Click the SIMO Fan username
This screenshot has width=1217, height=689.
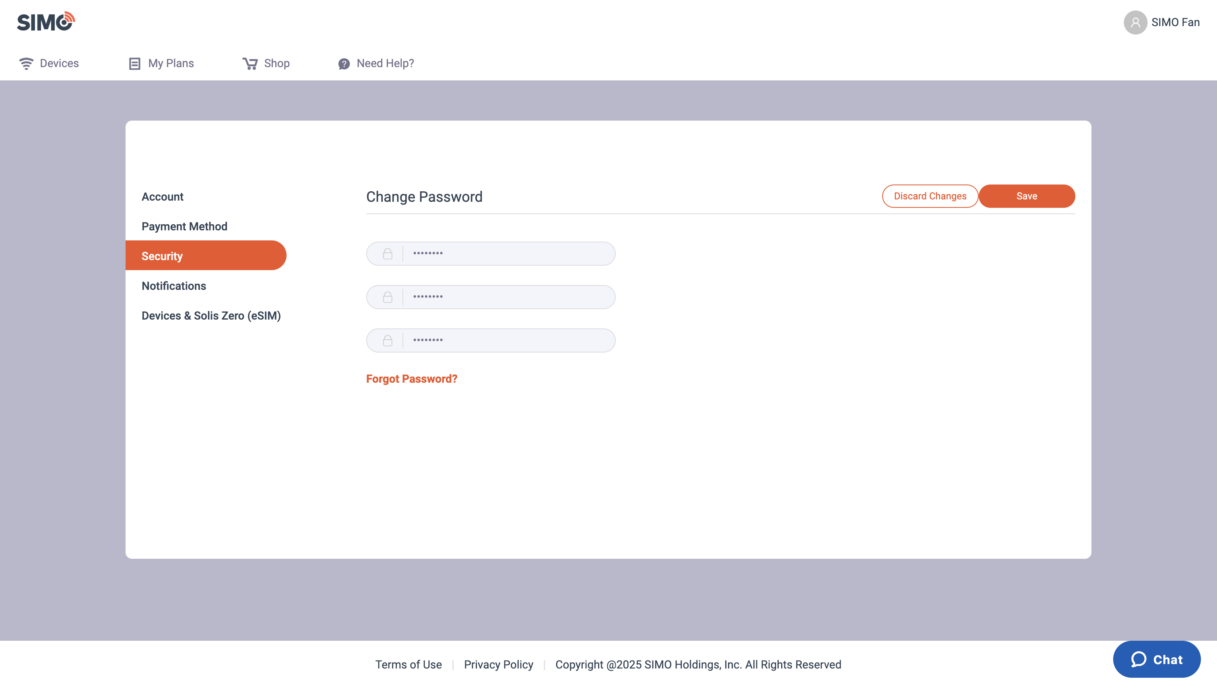tap(1175, 22)
